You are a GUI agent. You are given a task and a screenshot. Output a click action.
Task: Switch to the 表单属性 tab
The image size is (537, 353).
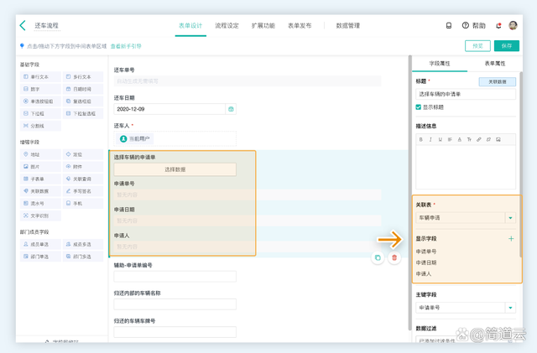[494, 64]
